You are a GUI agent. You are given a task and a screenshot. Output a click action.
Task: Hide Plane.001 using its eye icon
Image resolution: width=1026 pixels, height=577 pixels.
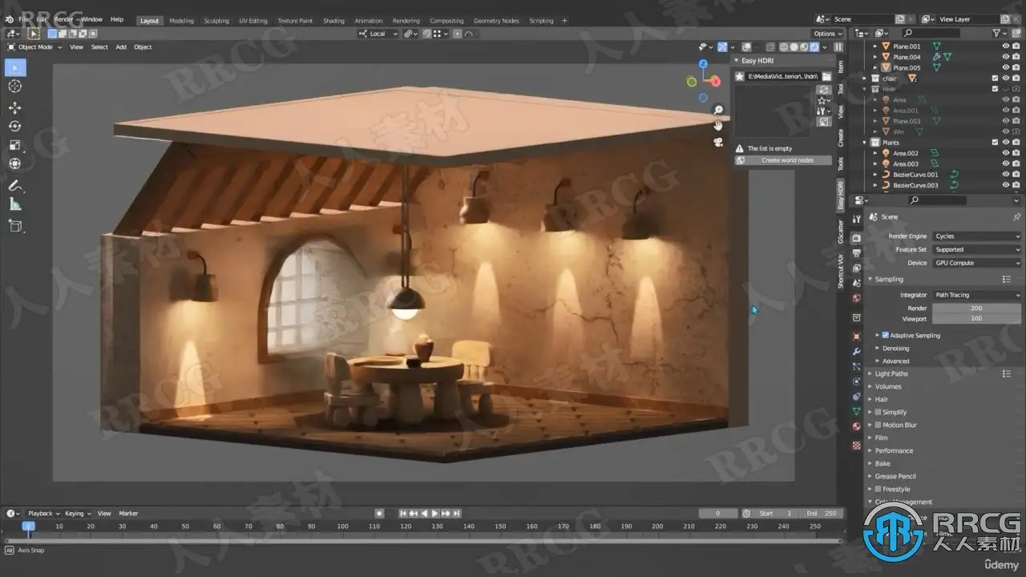coord(1005,46)
